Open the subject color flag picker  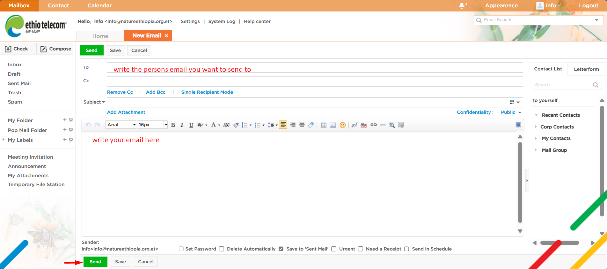coord(514,102)
